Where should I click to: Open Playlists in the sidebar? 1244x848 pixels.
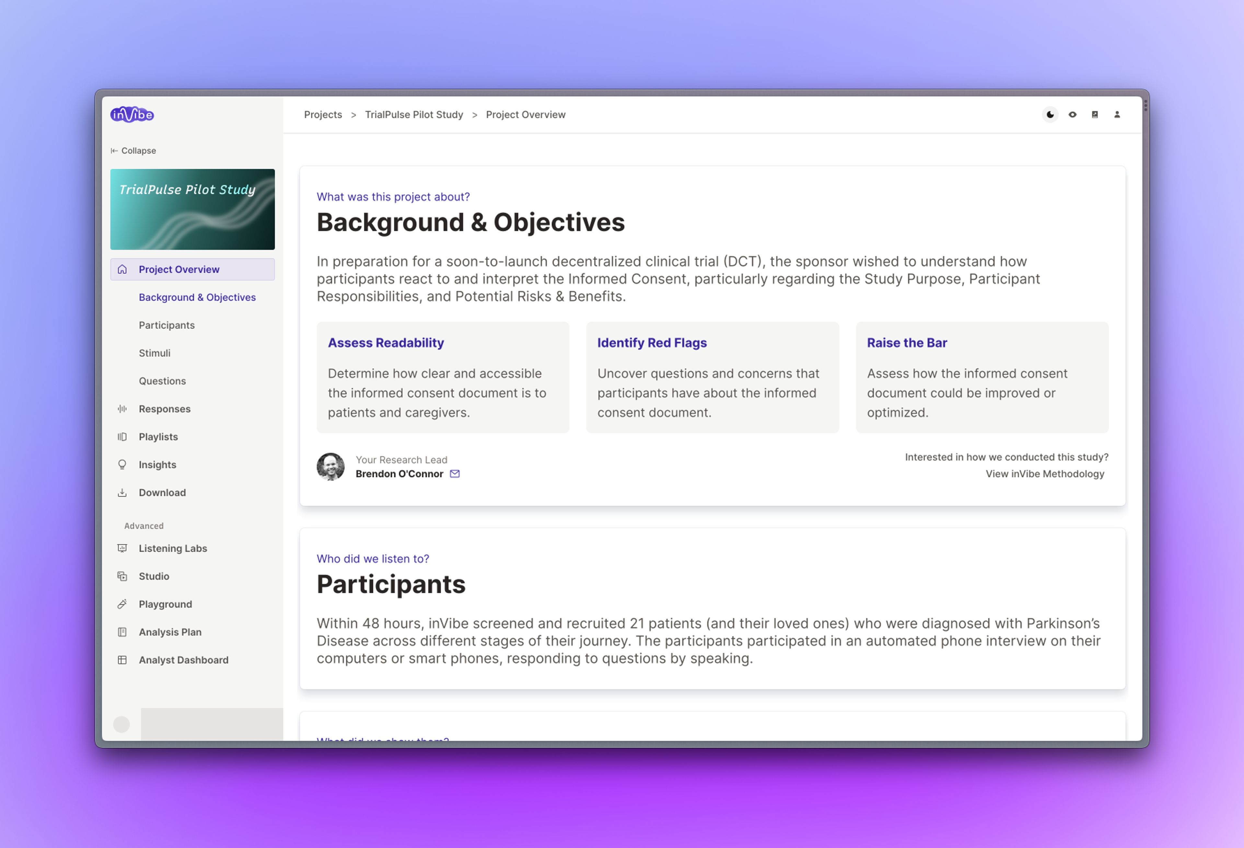point(158,437)
